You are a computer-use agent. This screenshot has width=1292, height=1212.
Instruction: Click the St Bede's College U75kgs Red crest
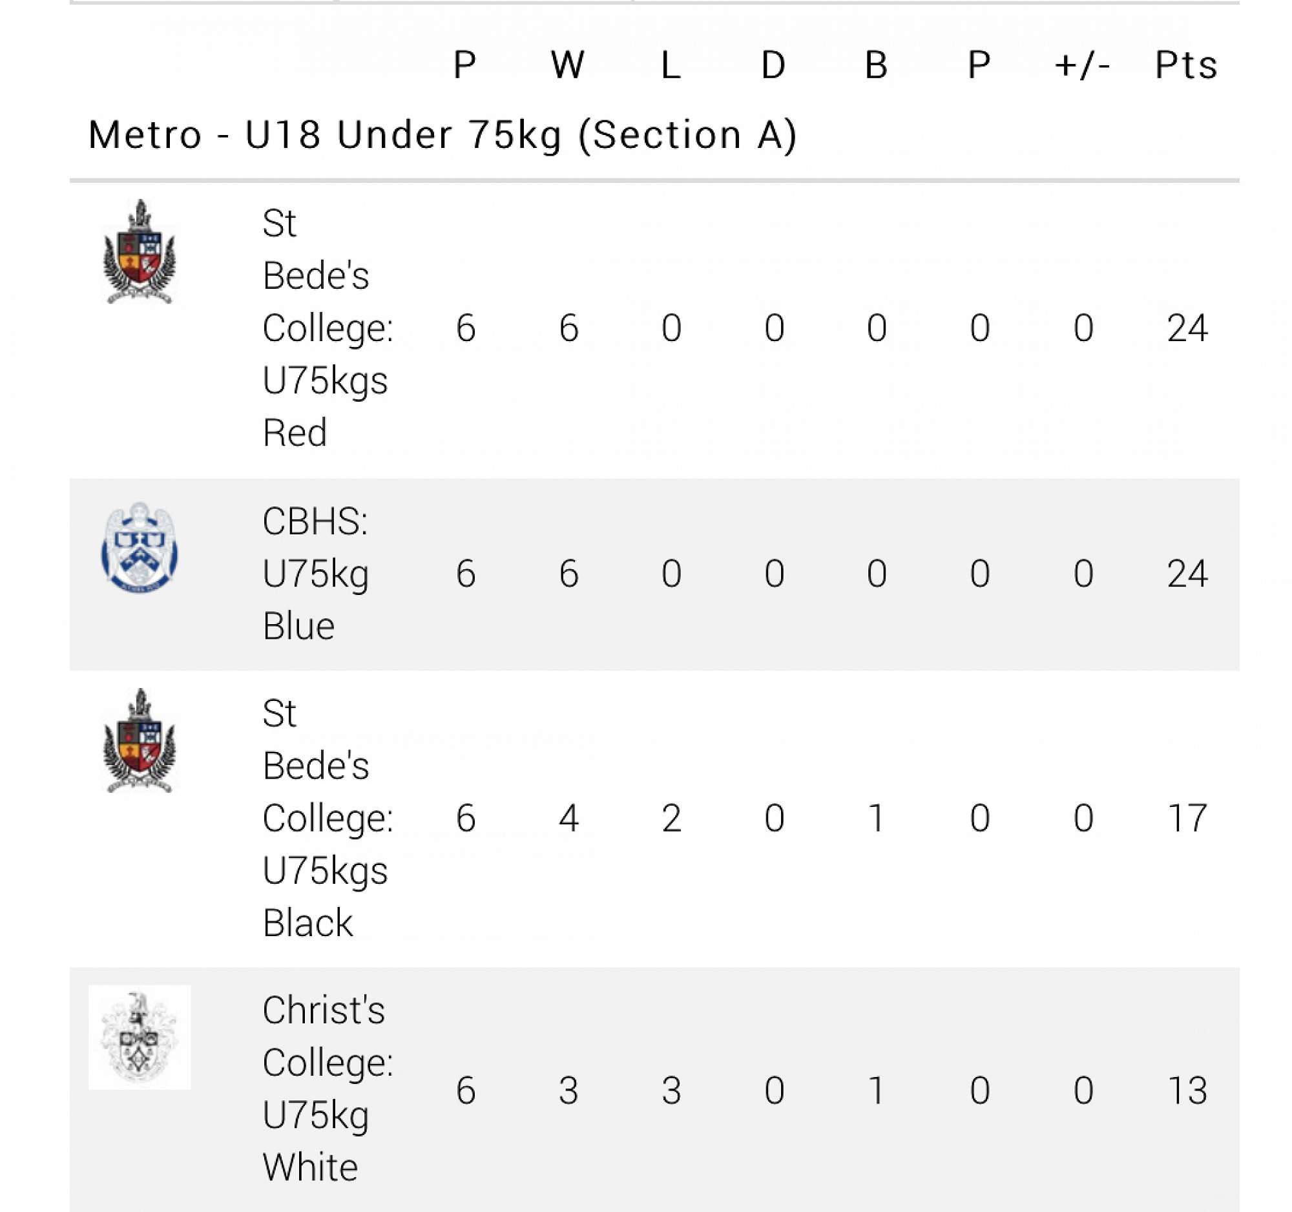pos(140,252)
